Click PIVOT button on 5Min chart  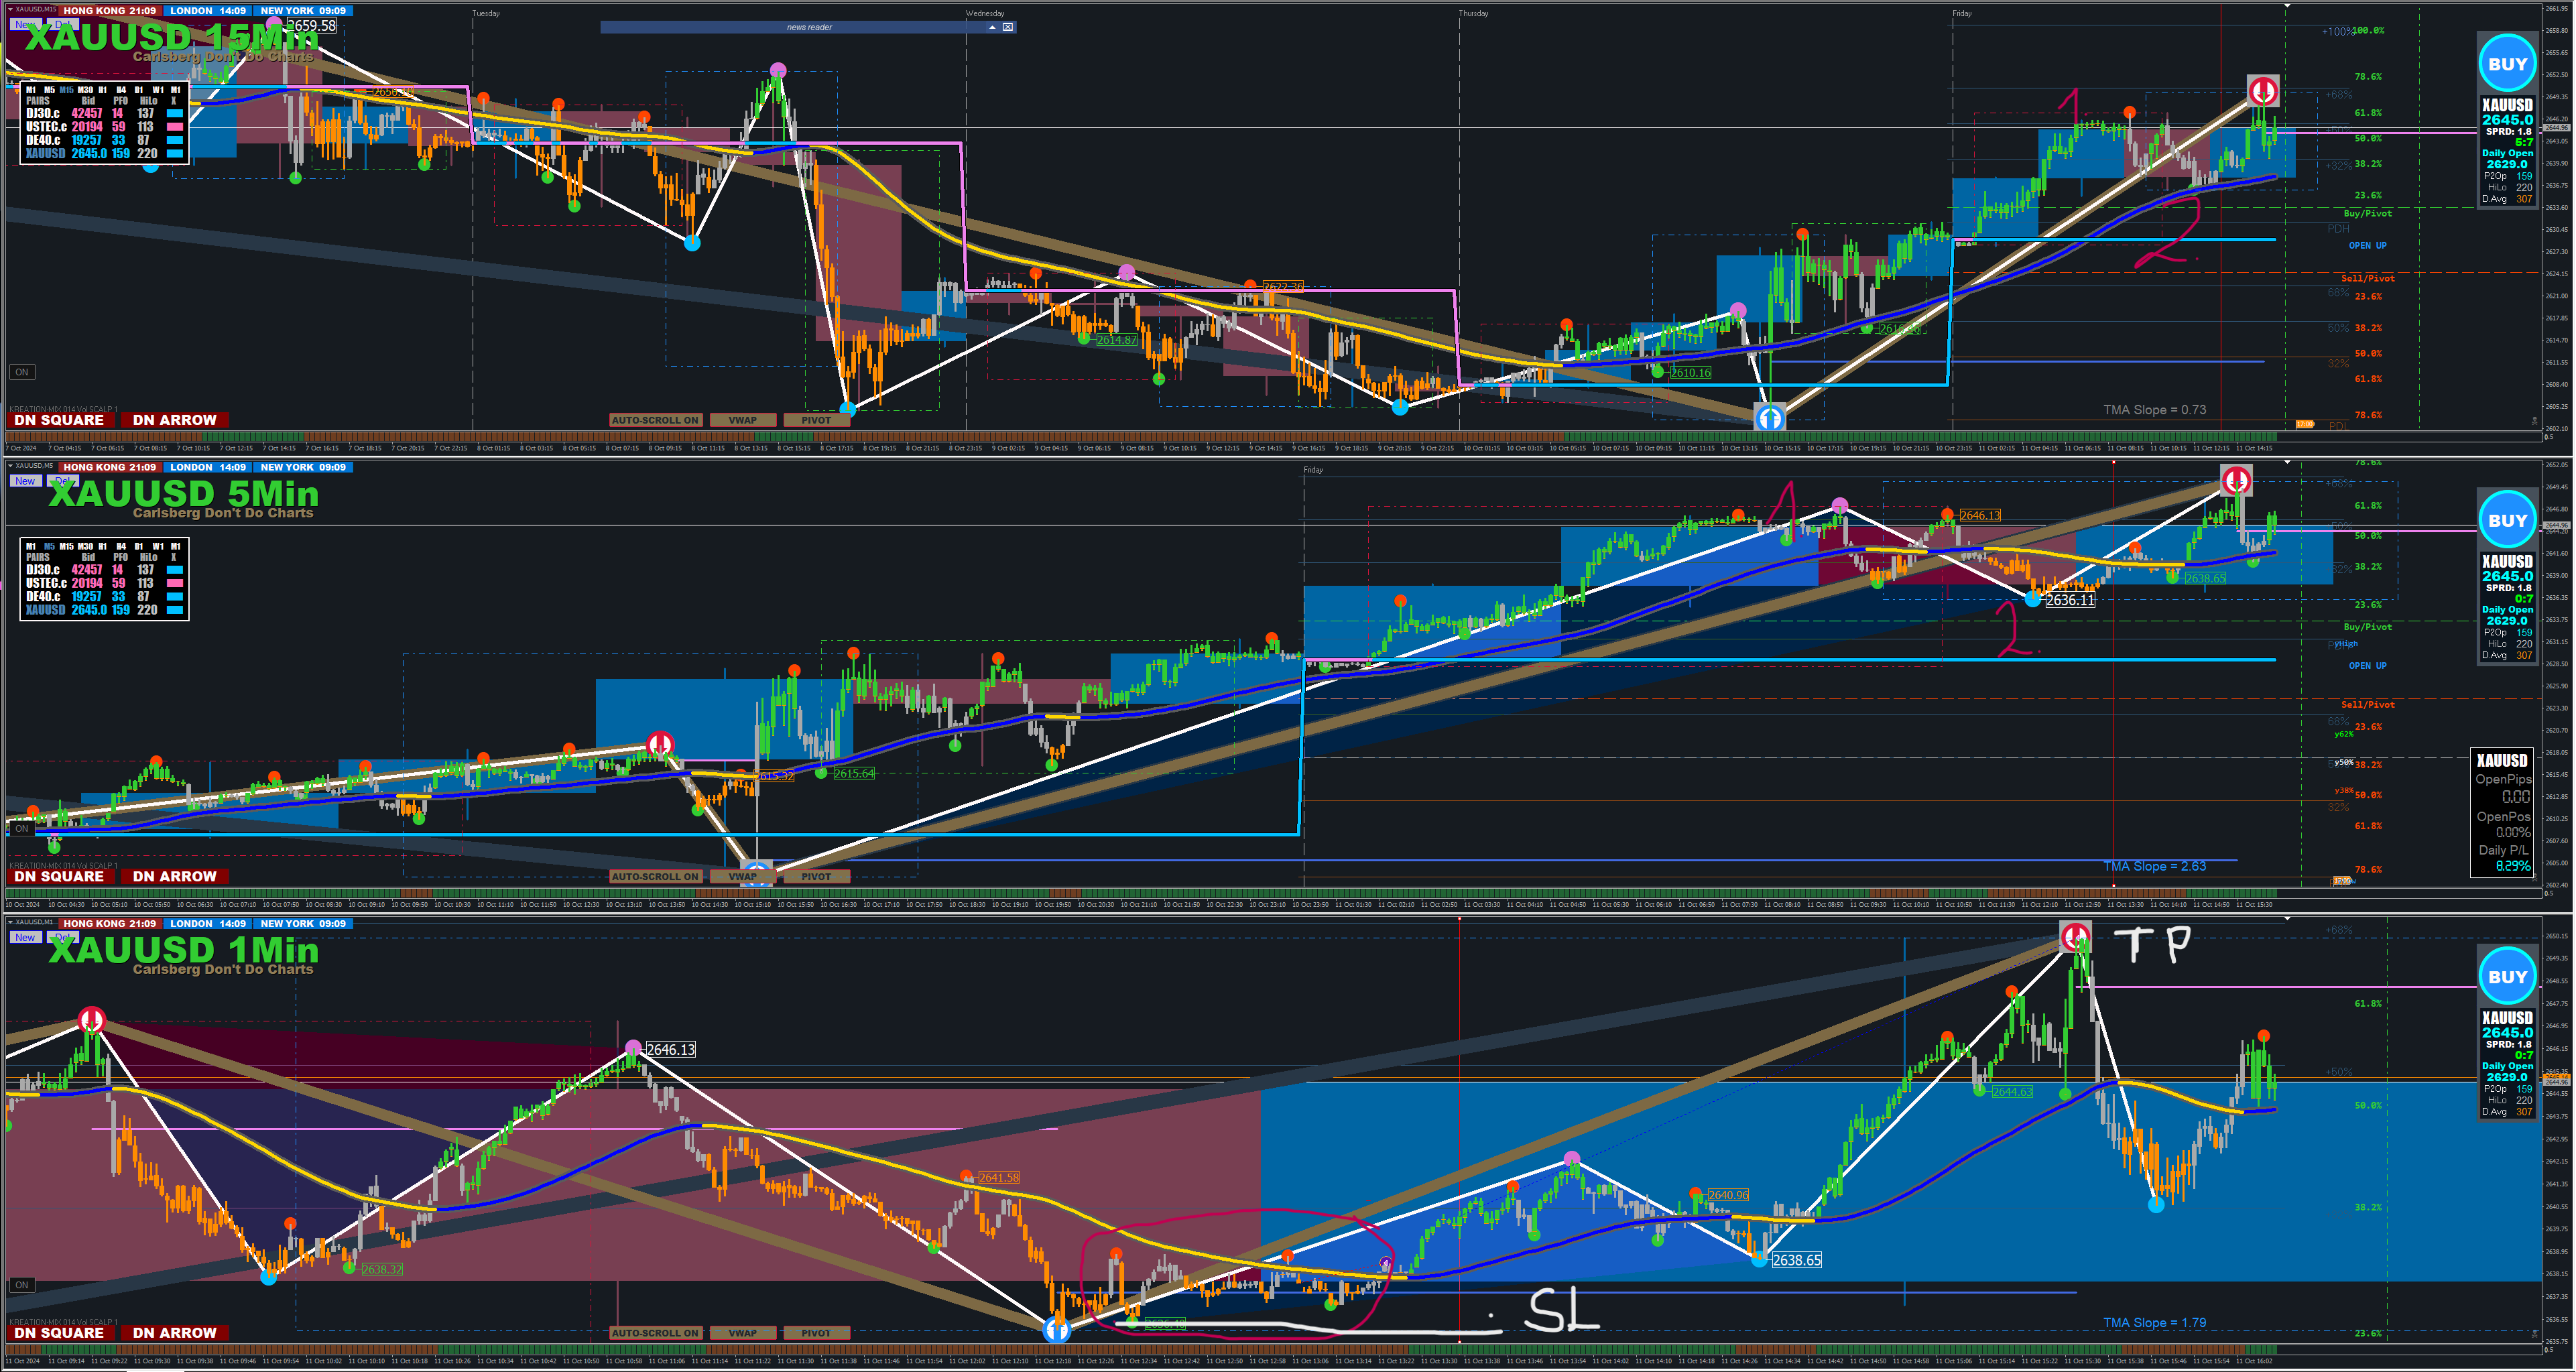pyautogui.click(x=816, y=877)
